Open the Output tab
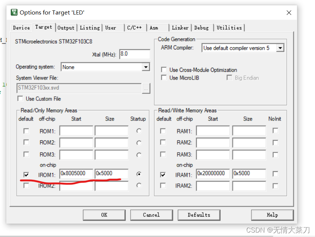The height and width of the screenshot is (237, 315). click(66, 28)
